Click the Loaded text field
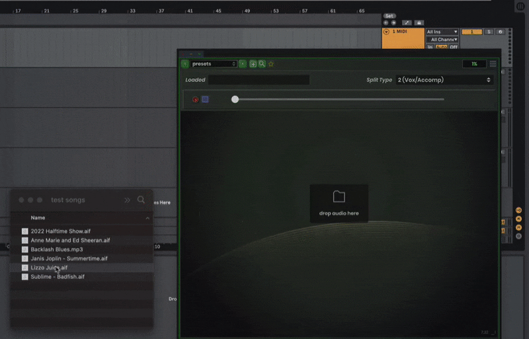Screen dimensions: 529x339 [x=259, y=80]
